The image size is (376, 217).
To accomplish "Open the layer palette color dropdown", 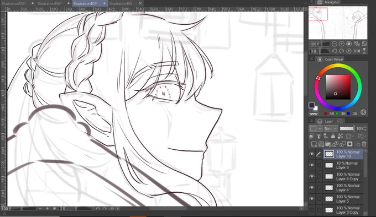I will click(x=315, y=129).
